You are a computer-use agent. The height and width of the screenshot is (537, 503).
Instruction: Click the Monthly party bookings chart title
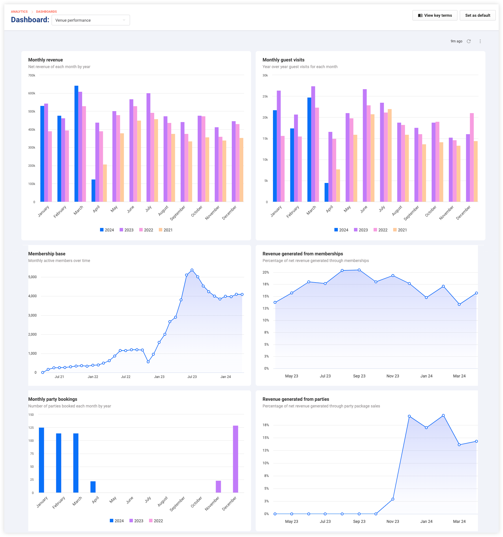click(x=53, y=399)
